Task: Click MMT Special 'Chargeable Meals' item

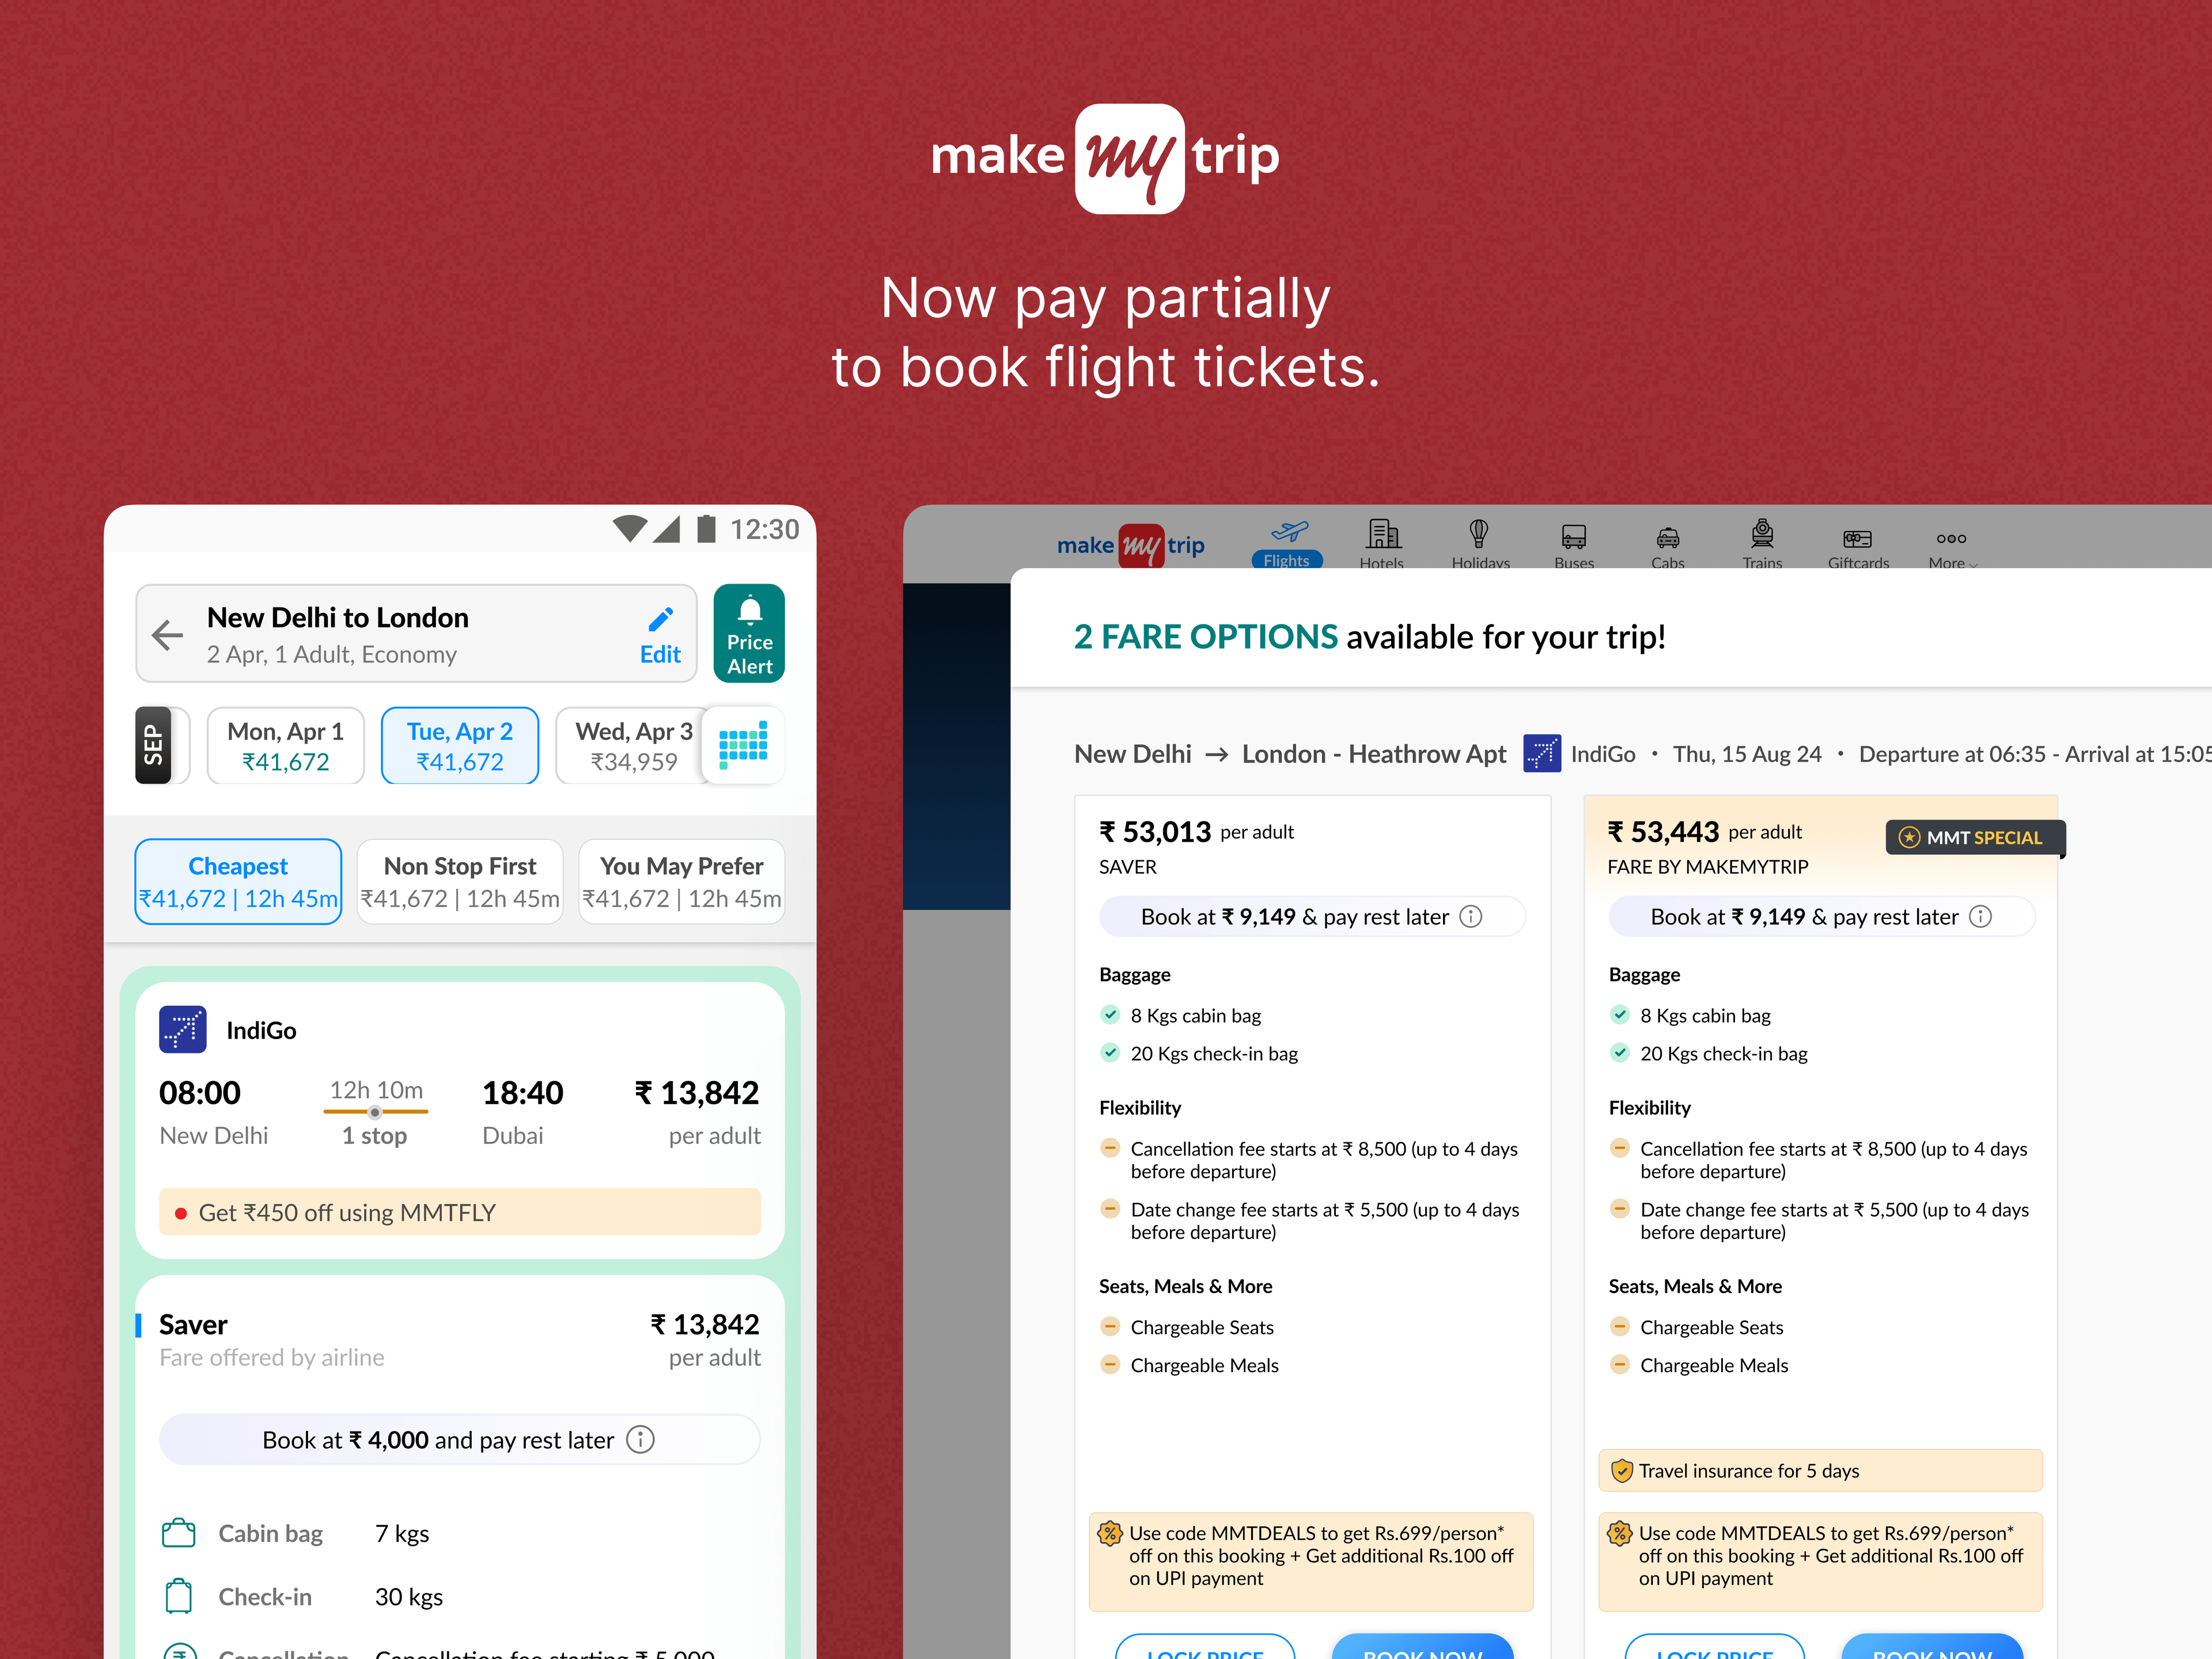Action: click(1714, 1365)
